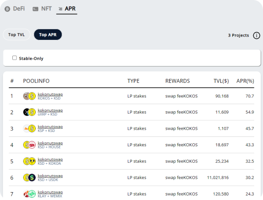Select the APR tab

pos(67,9)
